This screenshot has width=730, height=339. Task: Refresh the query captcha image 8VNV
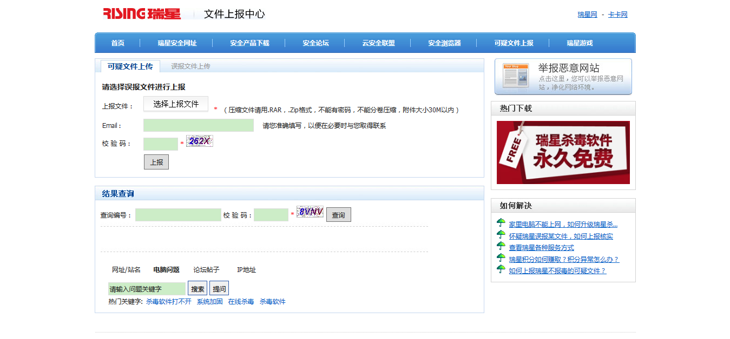[x=310, y=212]
